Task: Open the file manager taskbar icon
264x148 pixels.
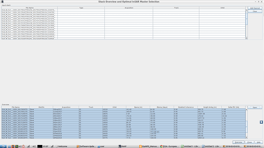Action: point(10,146)
